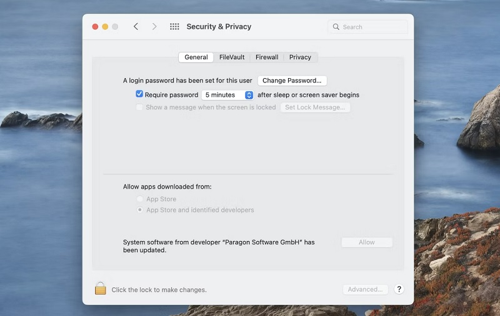Click the Set Lock Message... button
This screenshot has height=316, width=500.
point(315,107)
